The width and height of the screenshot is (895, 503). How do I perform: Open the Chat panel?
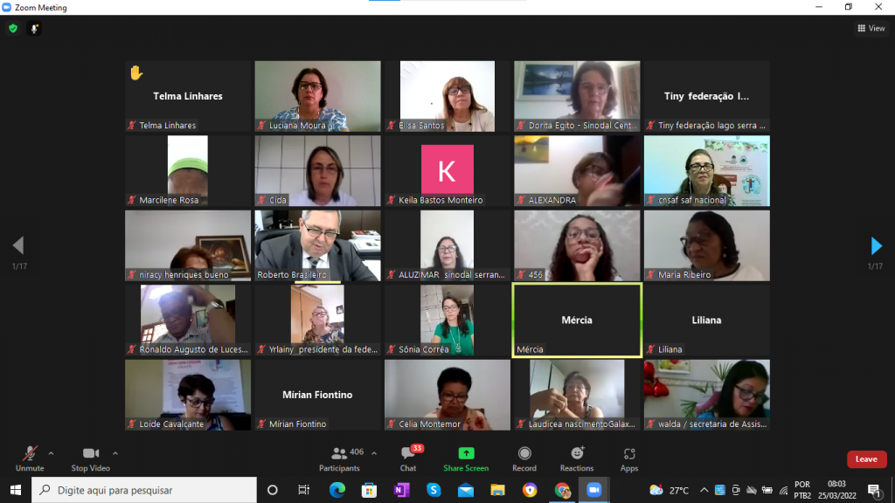(x=408, y=458)
